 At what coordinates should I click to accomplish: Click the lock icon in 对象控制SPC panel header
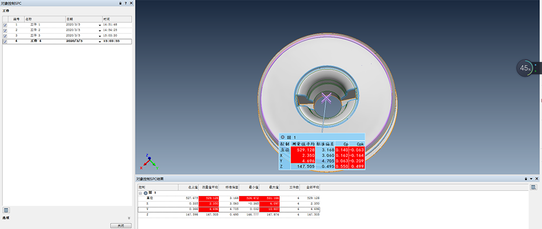[x=120, y=3]
